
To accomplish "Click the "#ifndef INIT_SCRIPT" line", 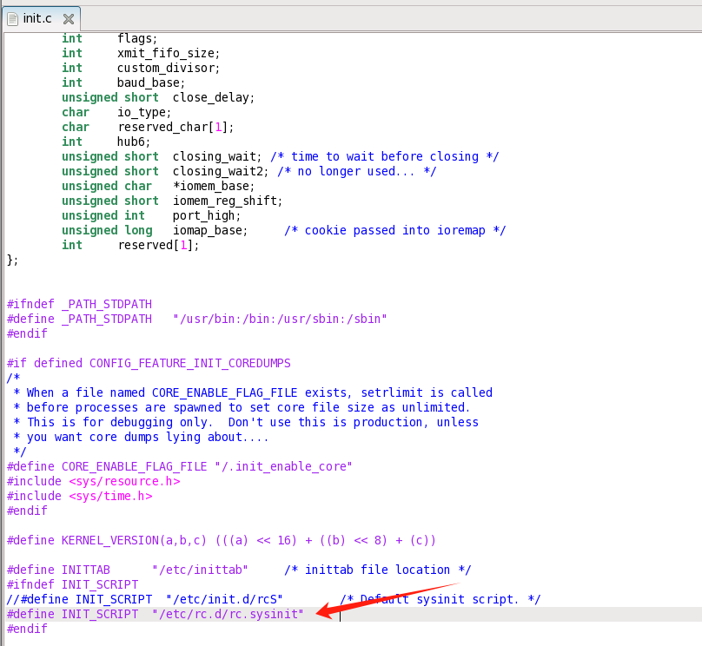I will 72,584.
